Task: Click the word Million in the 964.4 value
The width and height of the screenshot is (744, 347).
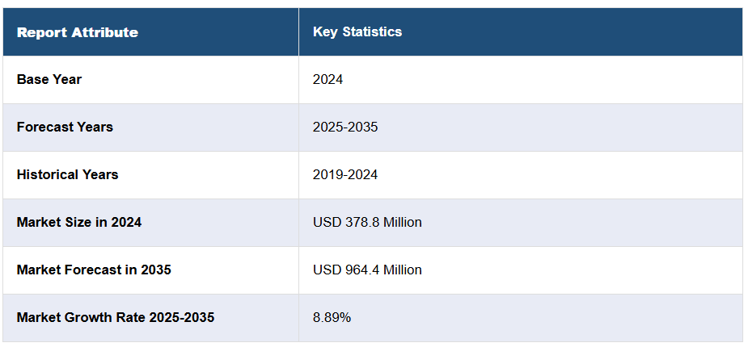Action: click(401, 270)
